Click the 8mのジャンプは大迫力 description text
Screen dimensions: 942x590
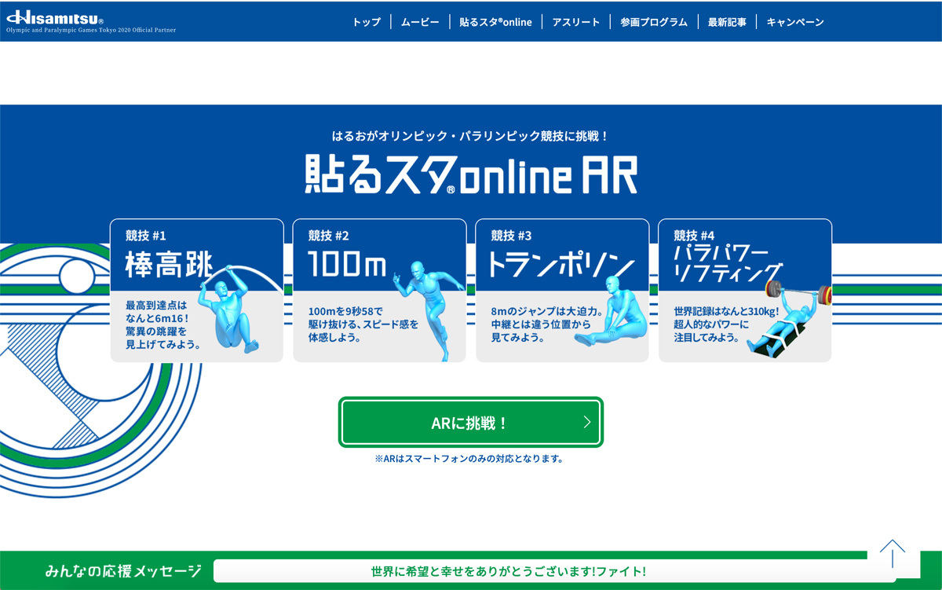click(x=547, y=324)
